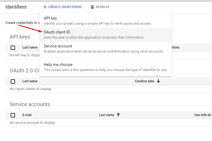Viewport: 212px width, 141px height.
Task: Click the Service accounts section heading
Action: click(30, 104)
